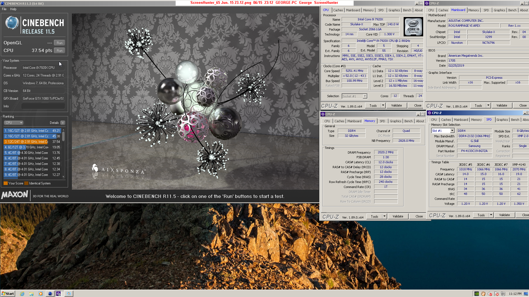This screenshot has width=529, height=297.
Task: Open the Slot #1 memory slot dropdown
Action: coord(452,131)
